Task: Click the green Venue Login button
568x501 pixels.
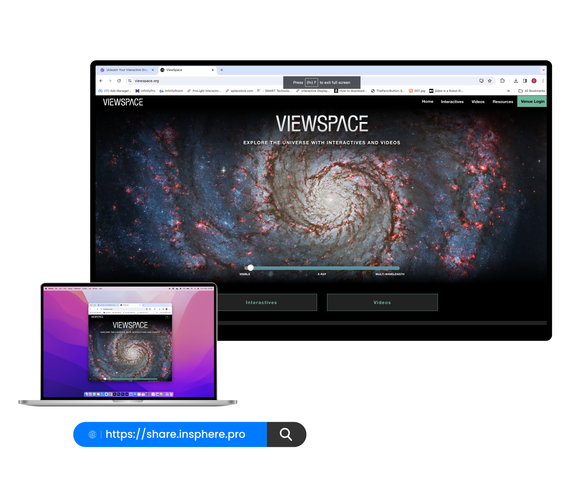Action: [532, 102]
